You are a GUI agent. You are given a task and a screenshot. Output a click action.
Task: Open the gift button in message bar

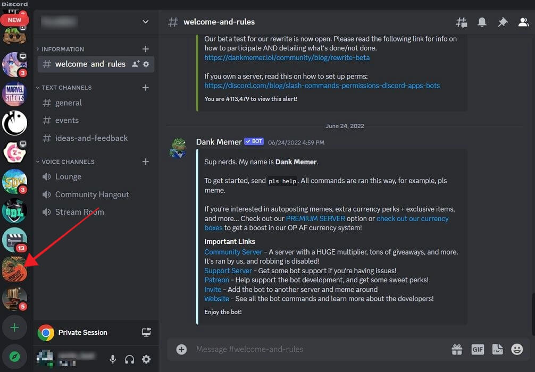point(457,349)
